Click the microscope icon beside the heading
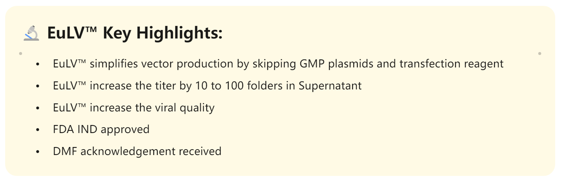Image resolution: width=564 pixels, height=184 pixels. tap(32, 33)
